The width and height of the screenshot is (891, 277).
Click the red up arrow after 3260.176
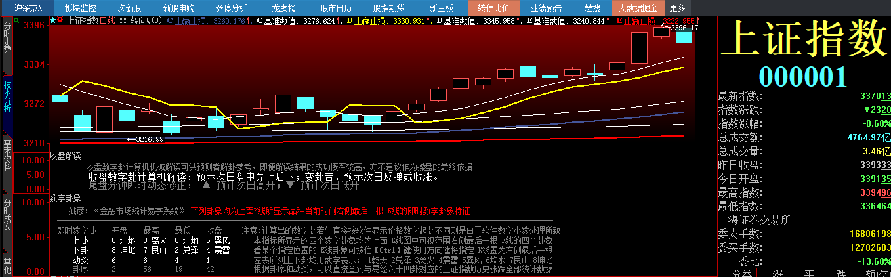pyautogui.click(x=249, y=20)
